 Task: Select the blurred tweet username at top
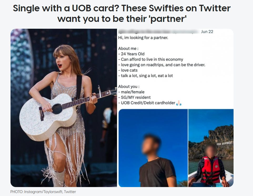[159, 32]
